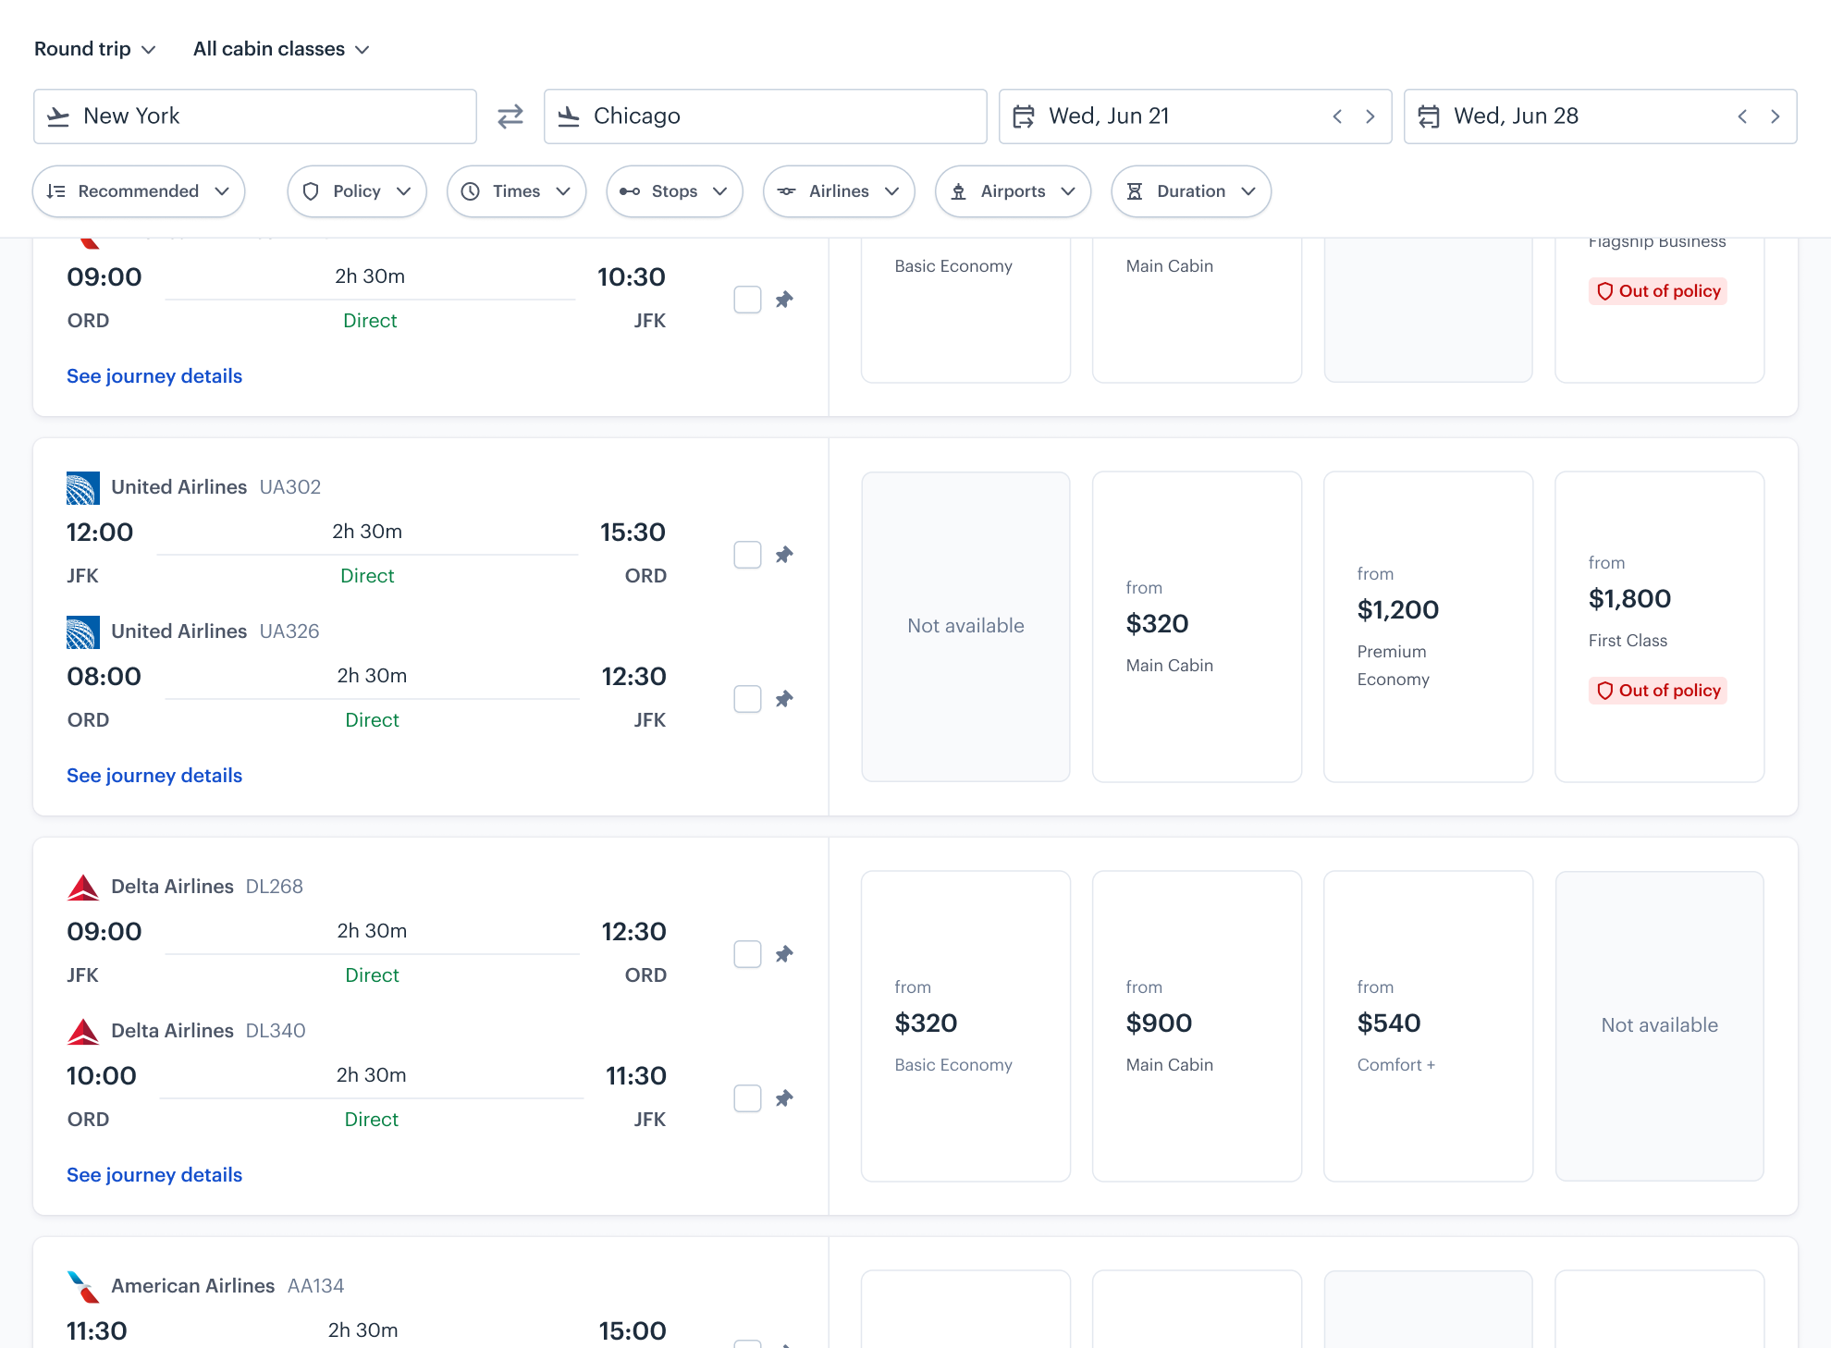Edit the New York origin field
This screenshot has height=1348, width=1831.
coord(255,116)
